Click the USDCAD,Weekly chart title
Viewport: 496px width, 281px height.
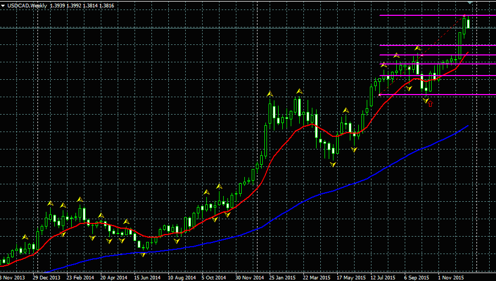coord(27,6)
